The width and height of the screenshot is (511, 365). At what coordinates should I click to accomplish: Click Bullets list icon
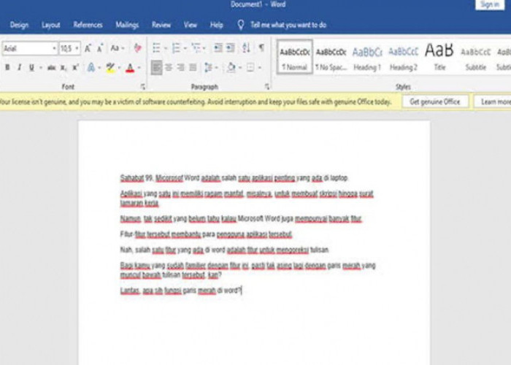[x=156, y=48]
